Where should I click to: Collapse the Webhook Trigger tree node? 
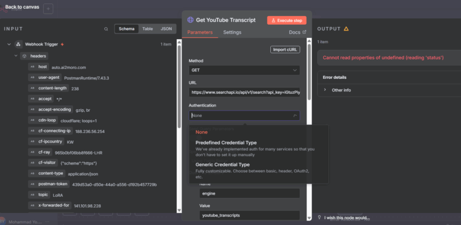pyautogui.click(x=9, y=44)
